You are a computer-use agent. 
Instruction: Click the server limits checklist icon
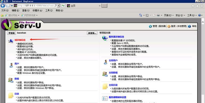click(105, 98)
